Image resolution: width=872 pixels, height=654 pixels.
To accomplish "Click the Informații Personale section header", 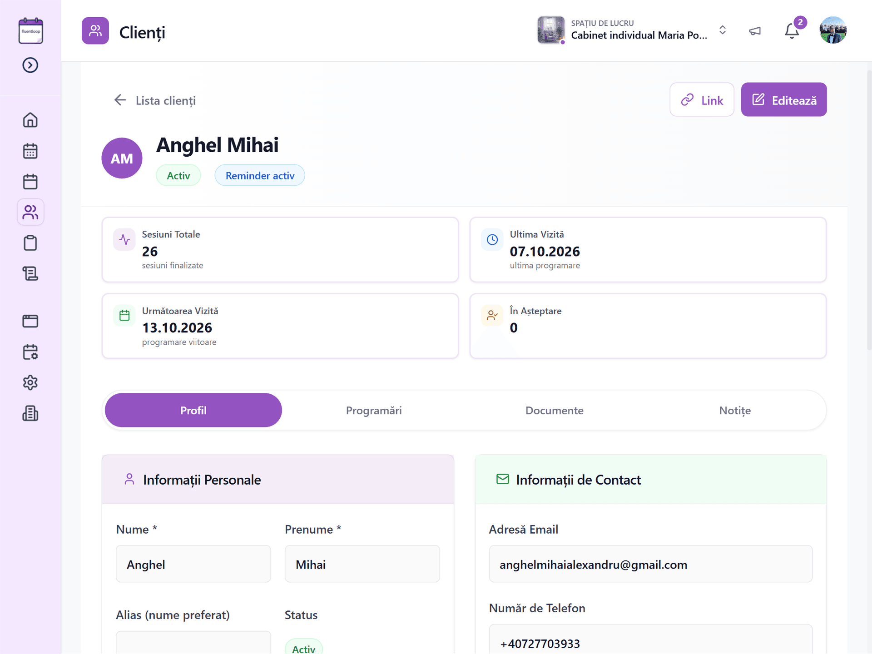I will click(x=278, y=479).
